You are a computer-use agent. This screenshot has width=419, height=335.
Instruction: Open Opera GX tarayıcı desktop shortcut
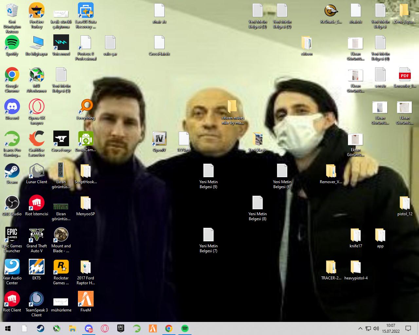tap(37, 112)
